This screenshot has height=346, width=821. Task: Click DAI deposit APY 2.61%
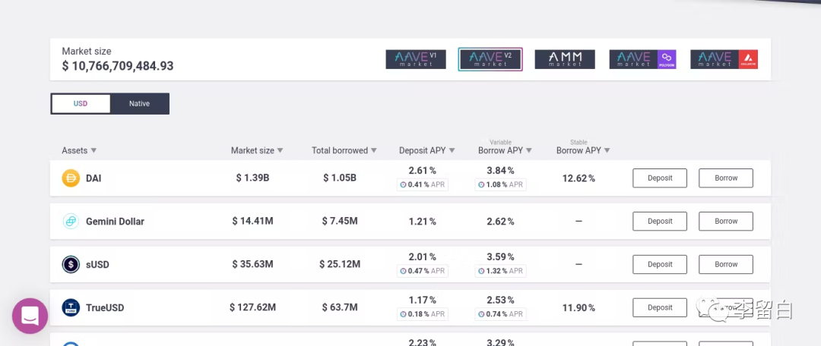(423, 171)
